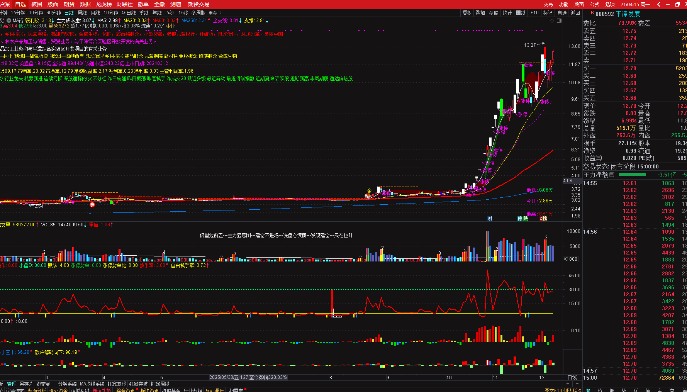Open the 龙虎榜 menu
The height and width of the screenshot is (392, 687).
[x=103, y=4]
